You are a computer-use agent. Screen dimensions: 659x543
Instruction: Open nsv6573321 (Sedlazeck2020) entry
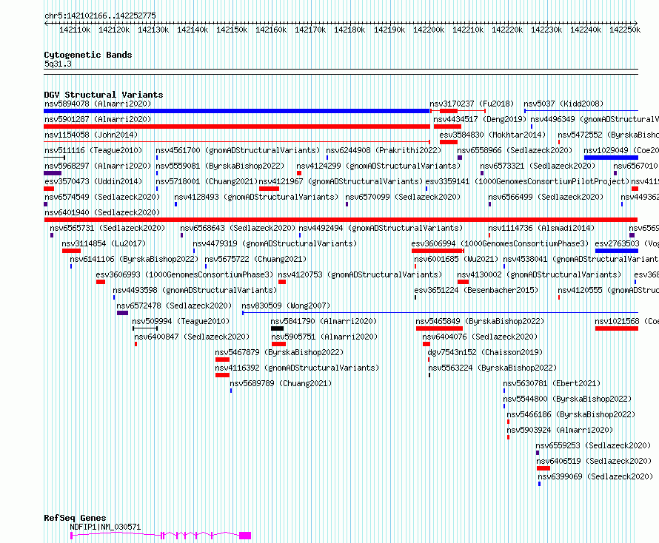click(x=538, y=166)
